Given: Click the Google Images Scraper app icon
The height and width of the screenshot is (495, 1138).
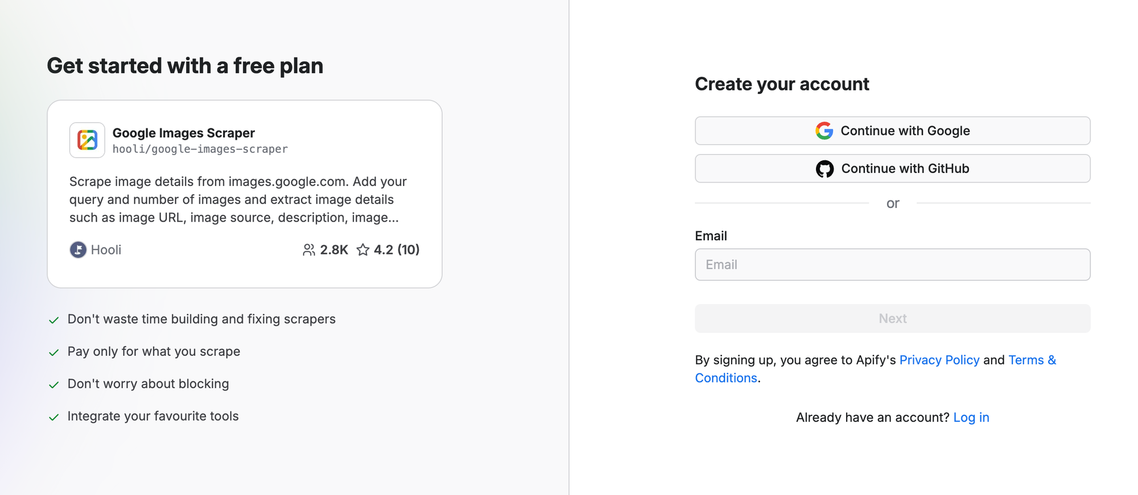Looking at the screenshot, I should point(86,140).
